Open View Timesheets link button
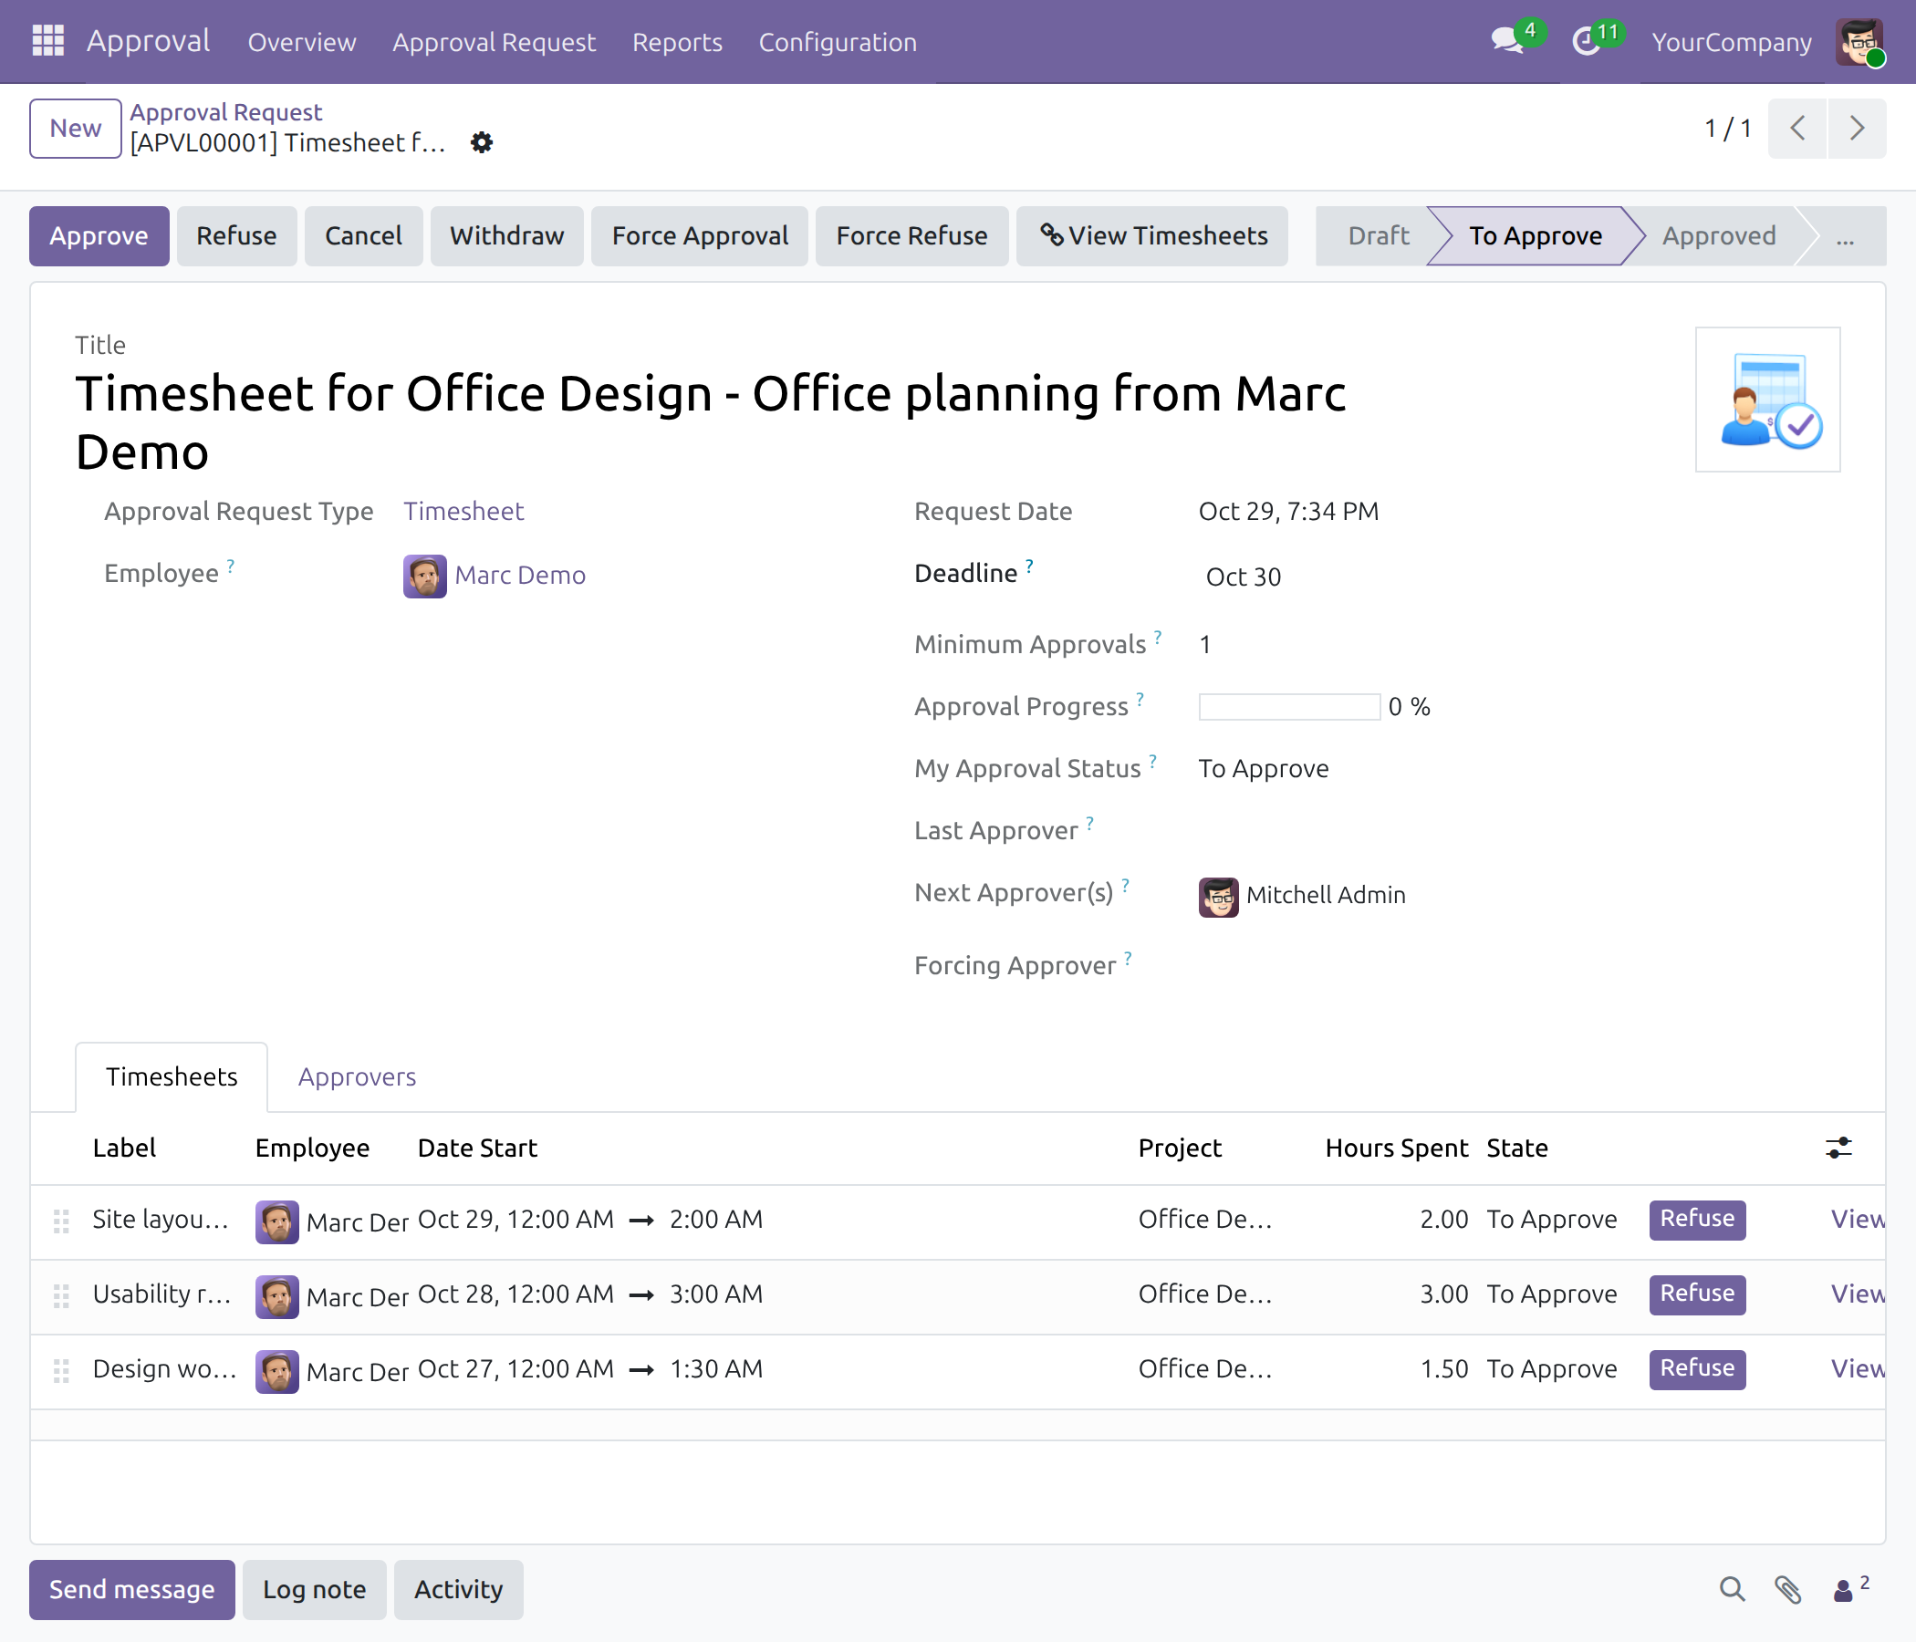Screen dimensions: 1916x1642 (1152, 235)
